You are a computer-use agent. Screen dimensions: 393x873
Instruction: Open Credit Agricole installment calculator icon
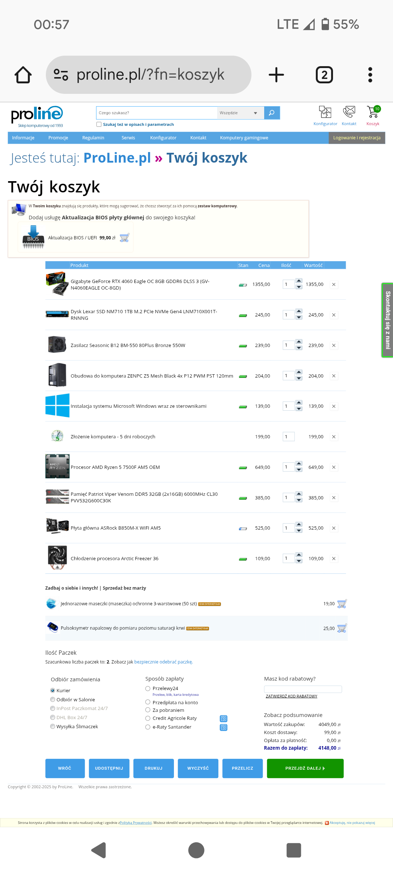click(223, 718)
